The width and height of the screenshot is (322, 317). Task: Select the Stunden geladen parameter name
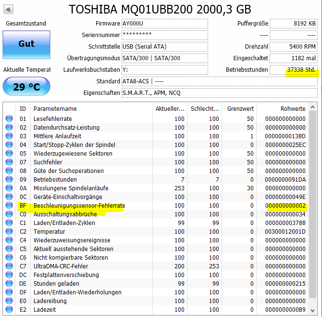point(56,283)
